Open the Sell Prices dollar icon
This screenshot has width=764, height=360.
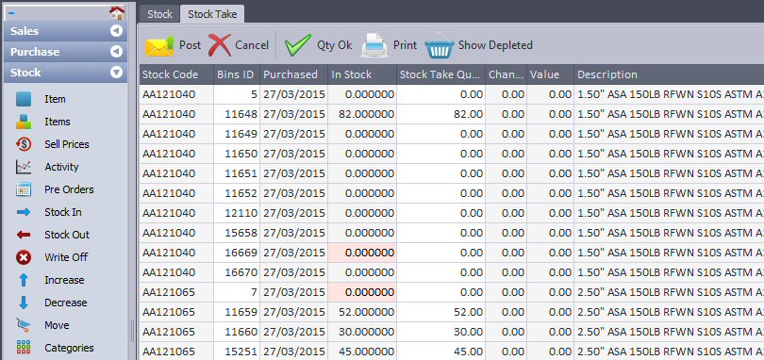pos(24,144)
